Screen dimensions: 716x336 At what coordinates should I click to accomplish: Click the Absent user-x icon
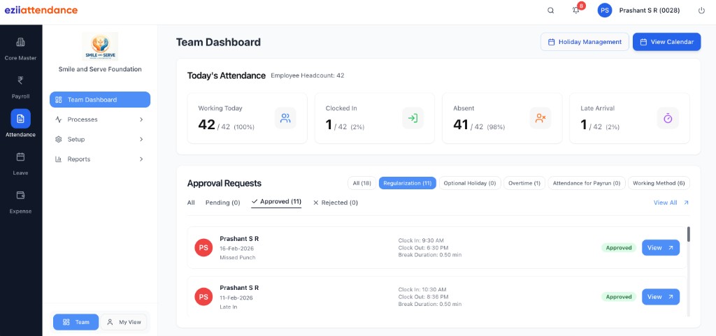(540, 118)
